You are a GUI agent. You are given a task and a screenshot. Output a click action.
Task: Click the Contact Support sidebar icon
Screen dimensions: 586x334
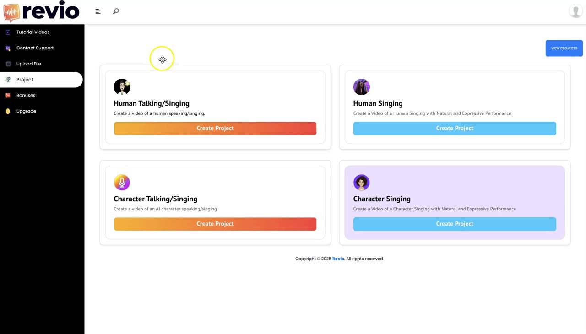coord(8,48)
